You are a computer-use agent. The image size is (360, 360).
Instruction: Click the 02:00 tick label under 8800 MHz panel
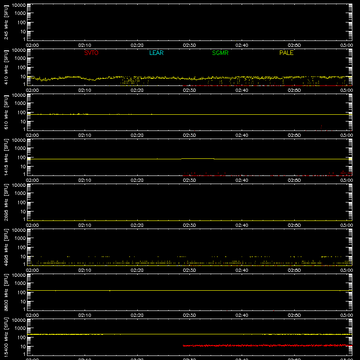[x=32, y=315]
